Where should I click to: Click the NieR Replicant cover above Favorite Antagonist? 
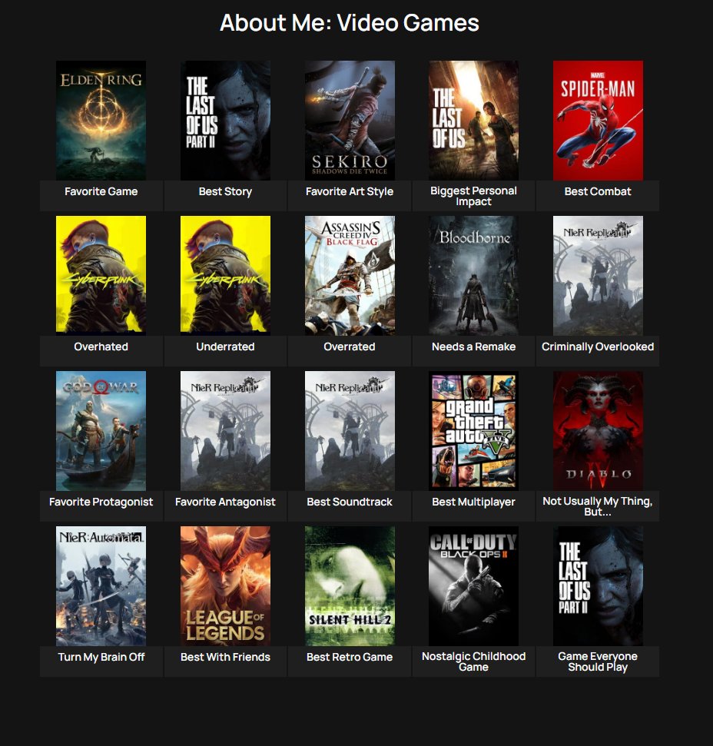point(225,430)
